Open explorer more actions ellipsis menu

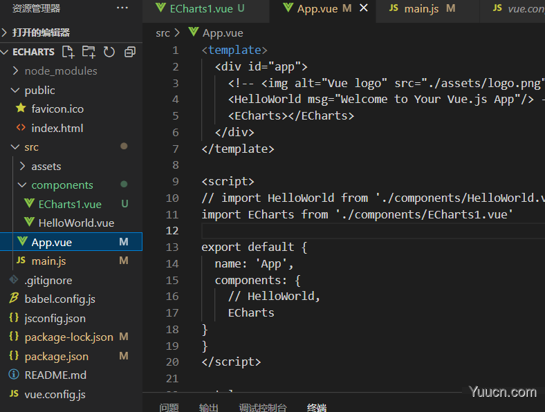tap(122, 8)
